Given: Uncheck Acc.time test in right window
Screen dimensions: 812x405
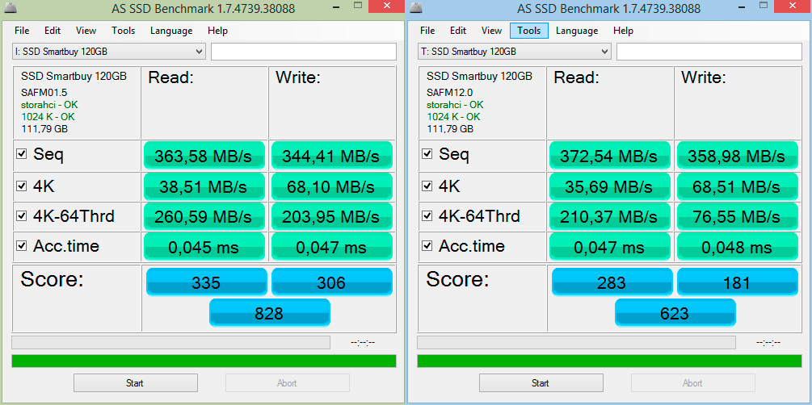Looking at the screenshot, I should point(427,246).
